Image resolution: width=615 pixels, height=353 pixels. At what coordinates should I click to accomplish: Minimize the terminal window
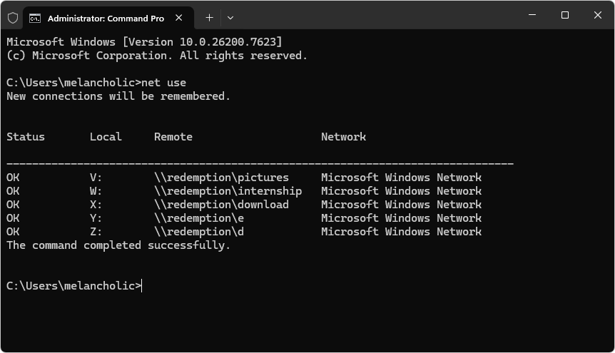click(532, 15)
